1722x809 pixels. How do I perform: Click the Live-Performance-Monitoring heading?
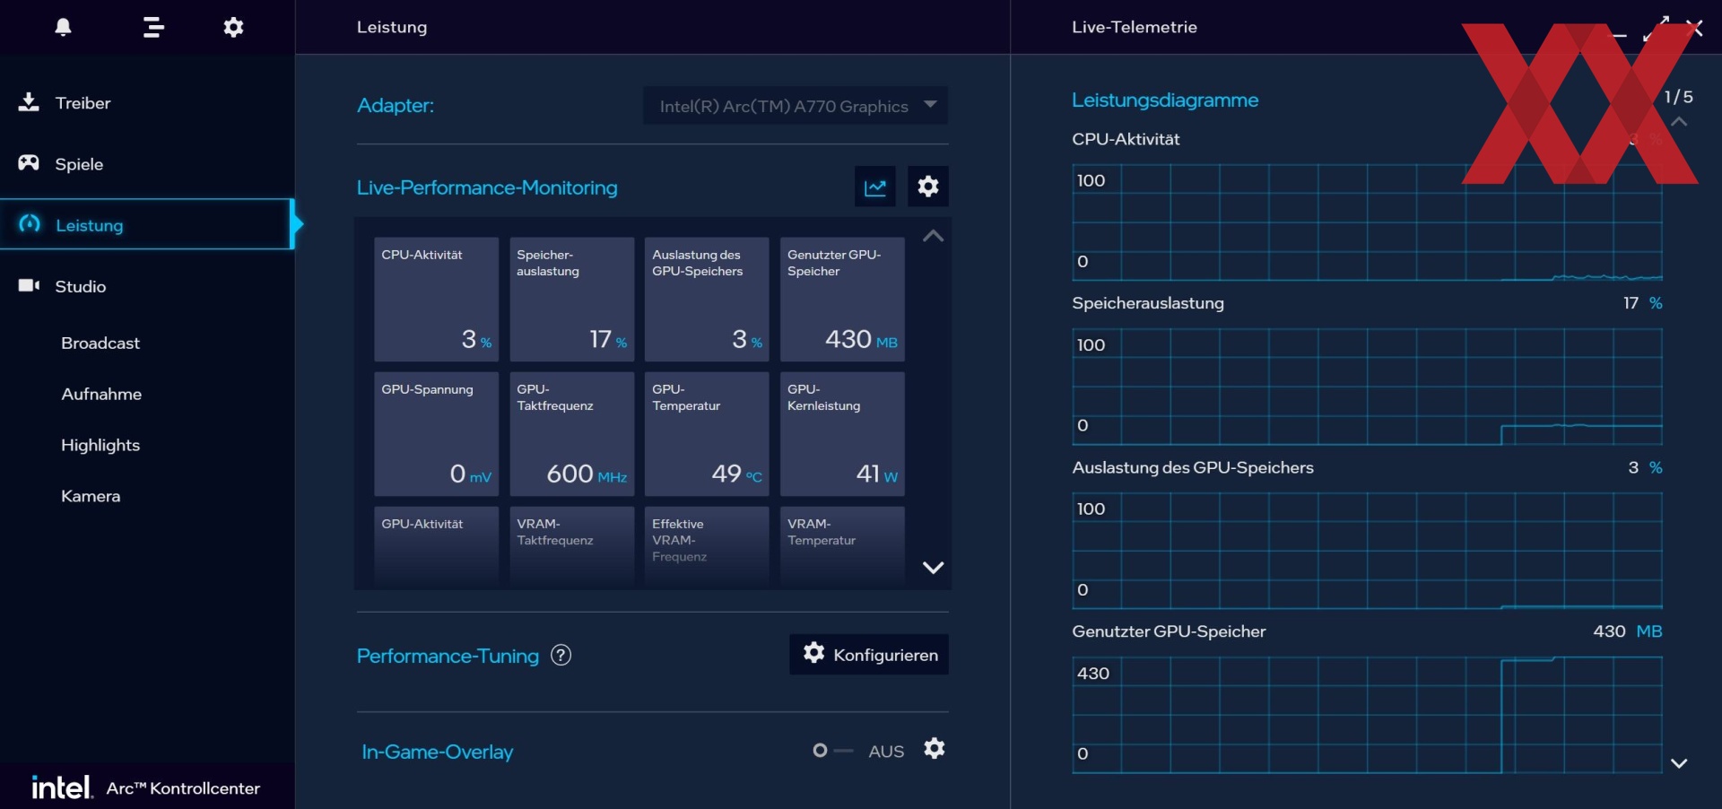487,187
